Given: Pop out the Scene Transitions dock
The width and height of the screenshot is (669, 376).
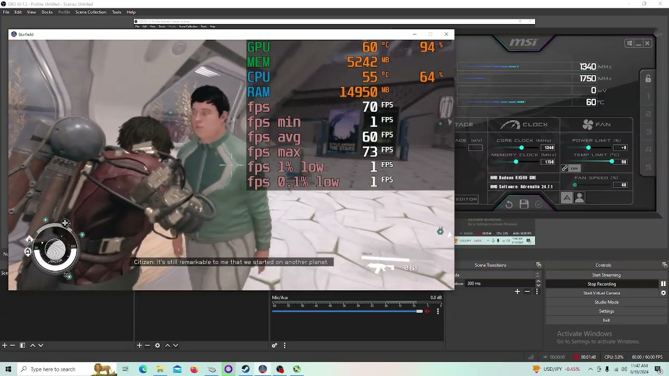Looking at the screenshot, I should pyautogui.click(x=539, y=265).
